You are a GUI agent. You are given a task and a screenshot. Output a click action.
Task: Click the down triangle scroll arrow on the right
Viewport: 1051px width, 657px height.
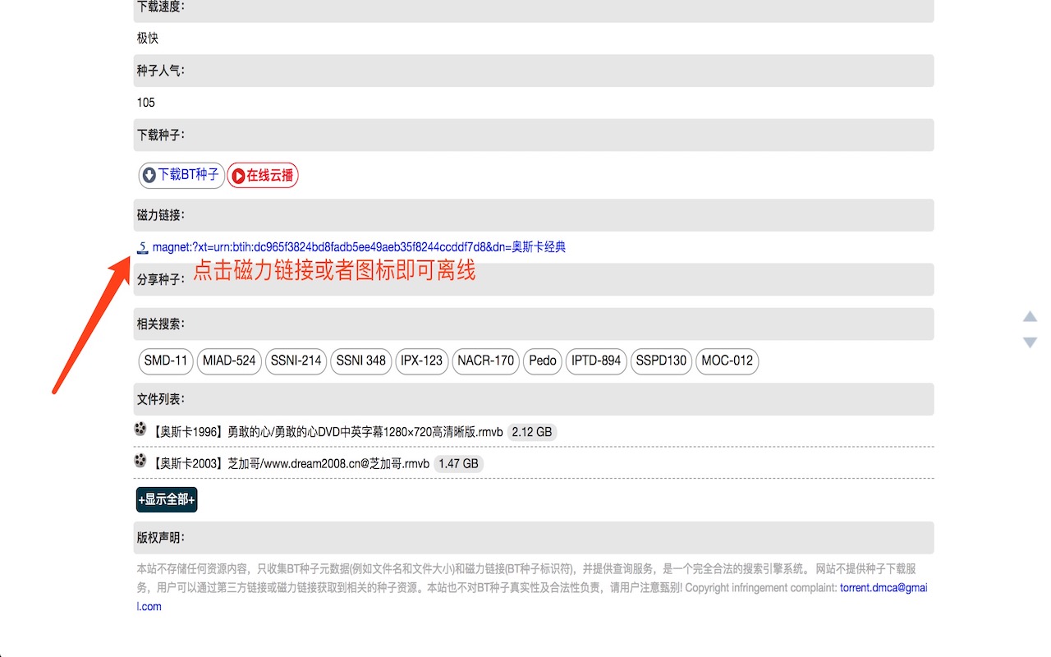pyautogui.click(x=1030, y=342)
